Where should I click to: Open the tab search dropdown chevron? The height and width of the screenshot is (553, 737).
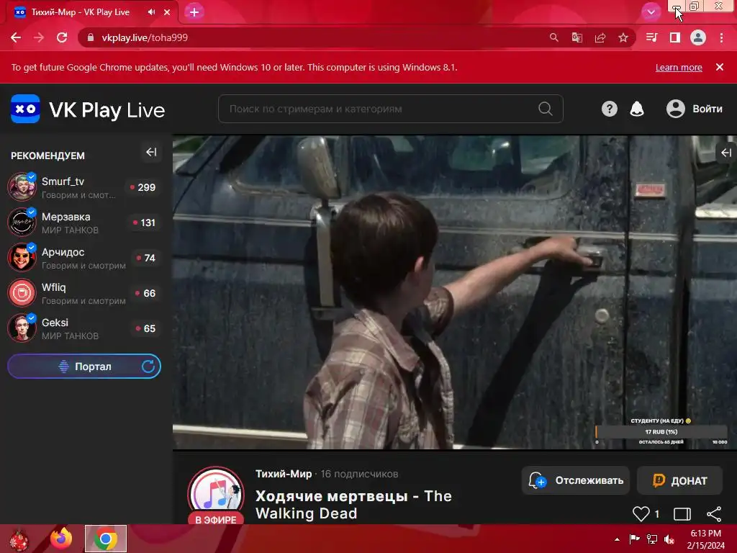coord(651,12)
